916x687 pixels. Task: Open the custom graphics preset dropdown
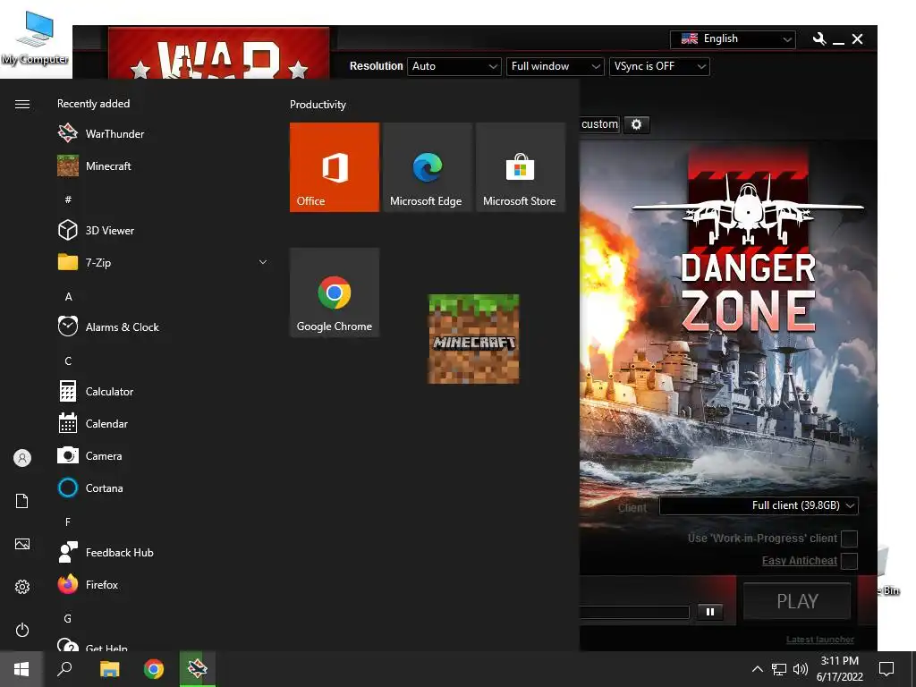599,124
